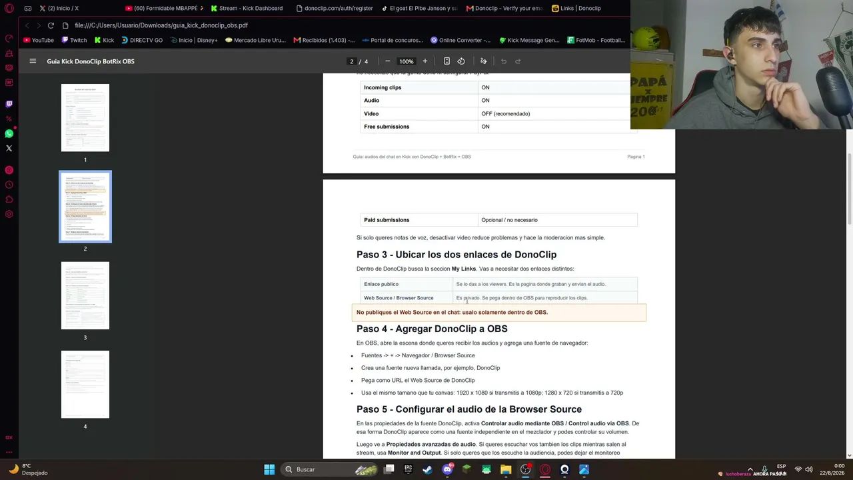Open the DIRECTV GO bookmark
Viewport: 853px width, 480px height.
point(142,40)
